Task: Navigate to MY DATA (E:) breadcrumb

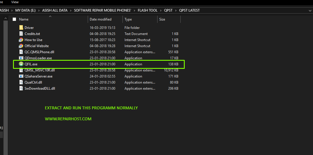Action: (x=25, y=10)
